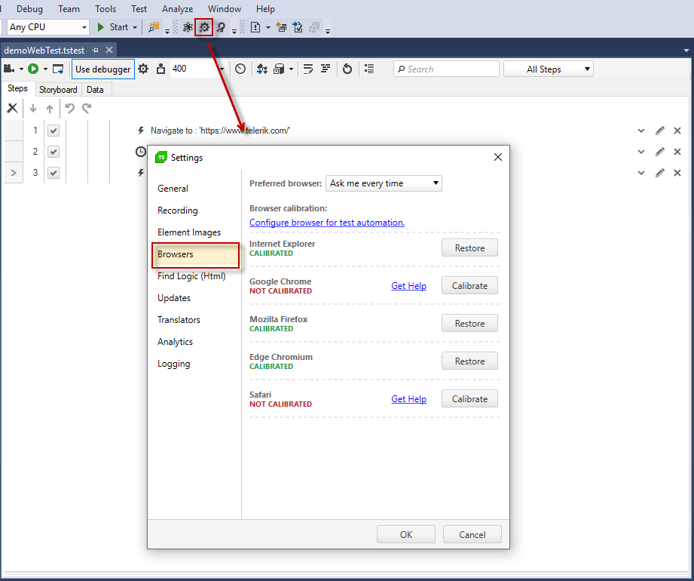694x581 pixels.
Task: Open the Preferred browser dropdown
Action: click(x=384, y=183)
